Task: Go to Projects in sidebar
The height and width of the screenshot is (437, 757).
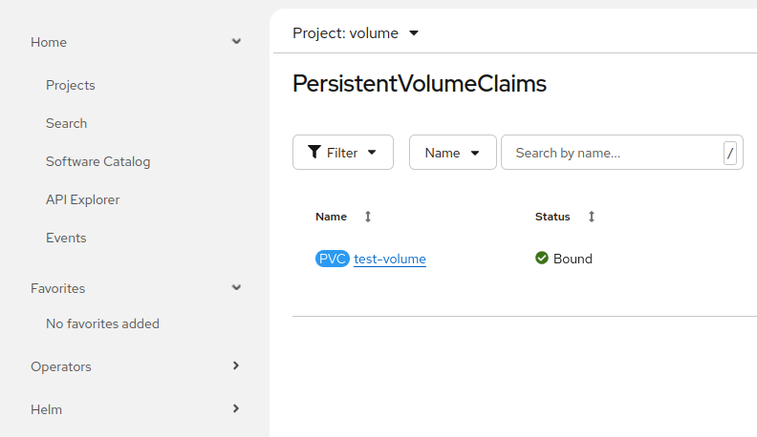Action: 71,85
